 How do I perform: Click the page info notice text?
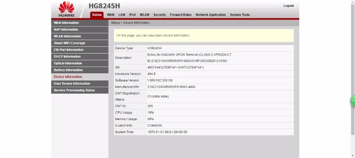click(153, 35)
